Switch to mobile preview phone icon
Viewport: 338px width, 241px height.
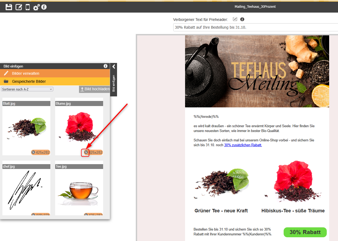click(x=28, y=7)
